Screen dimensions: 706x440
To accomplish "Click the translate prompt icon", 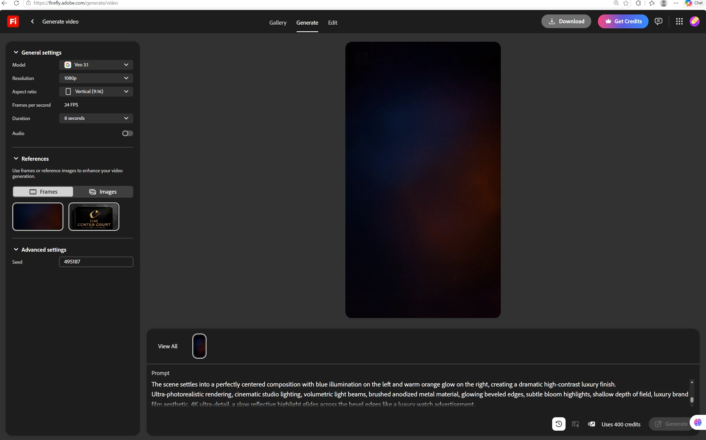I will 575,424.
